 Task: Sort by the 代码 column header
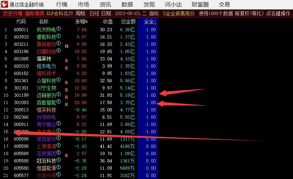(21, 21)
